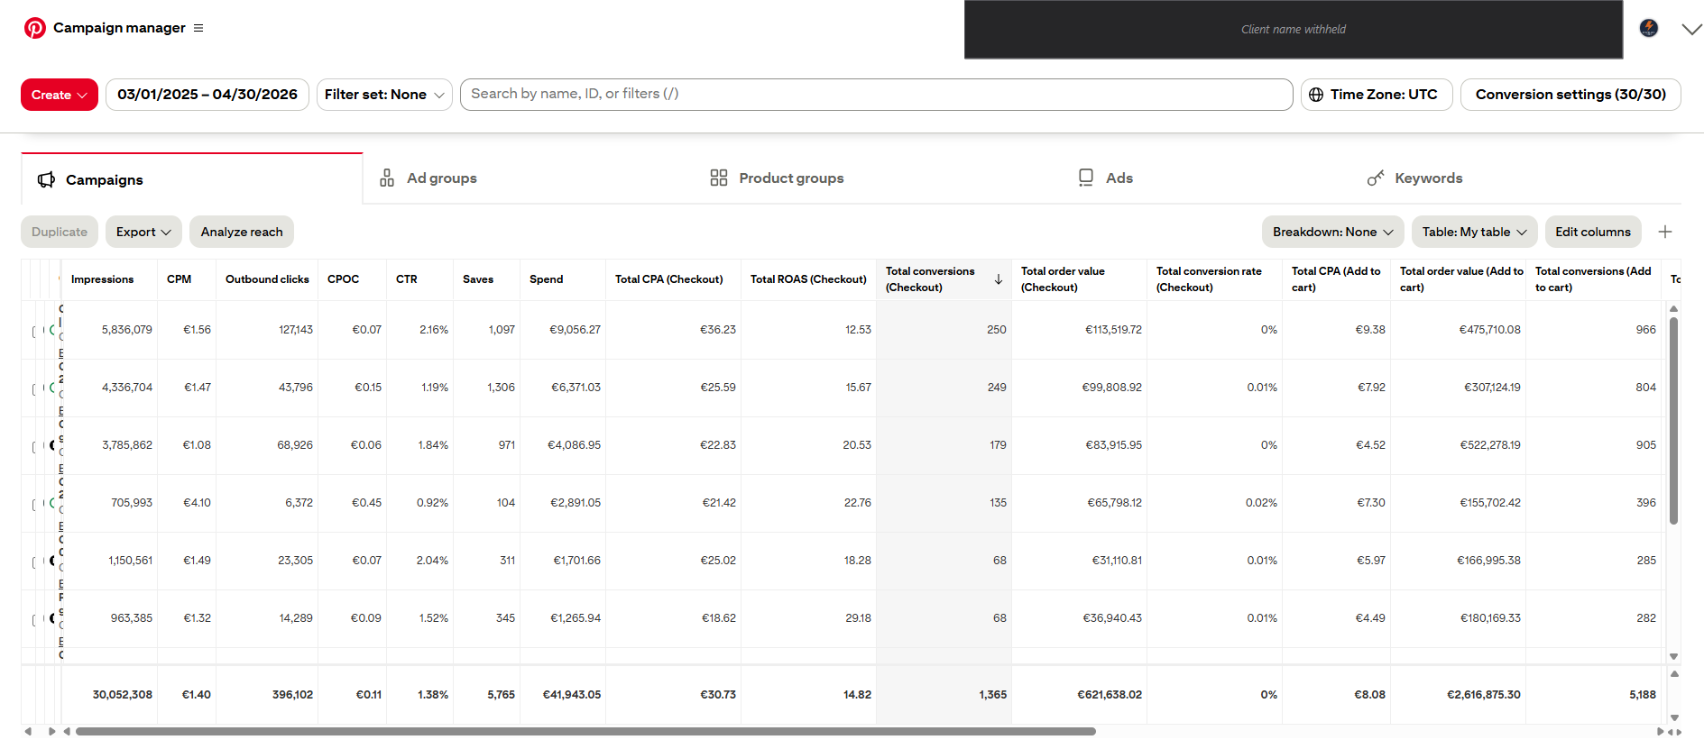1704x749 pixels.
Task: Focus the search by name, ID, or filters field
Action: [x=876, y=95]
